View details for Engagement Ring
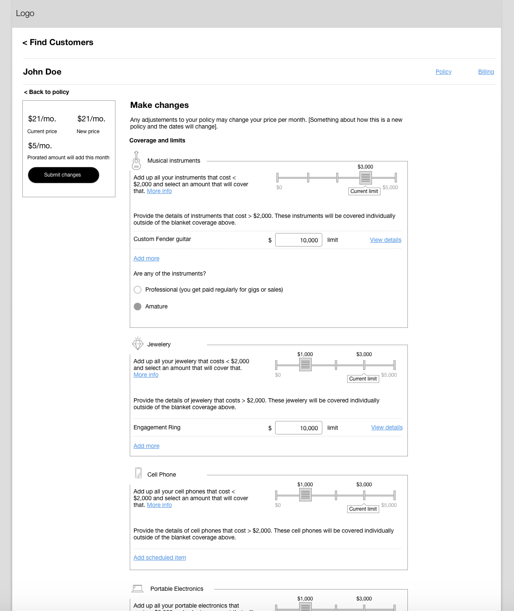 tap(387, 428)
